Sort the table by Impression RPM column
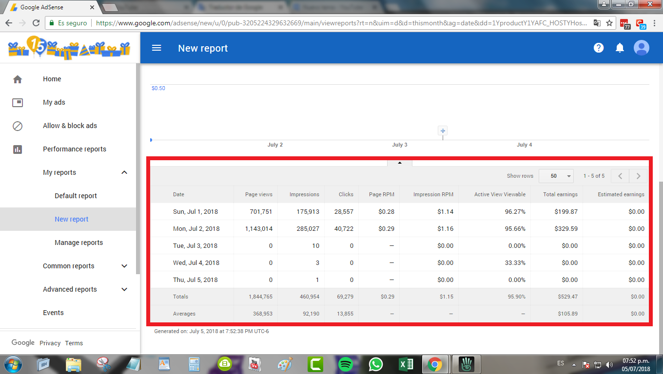The image size is (663, 374). 433,194
